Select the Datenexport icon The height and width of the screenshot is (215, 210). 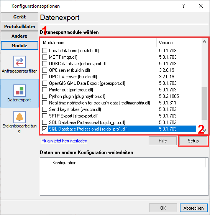pyautogui.click(x=20, y=91)
